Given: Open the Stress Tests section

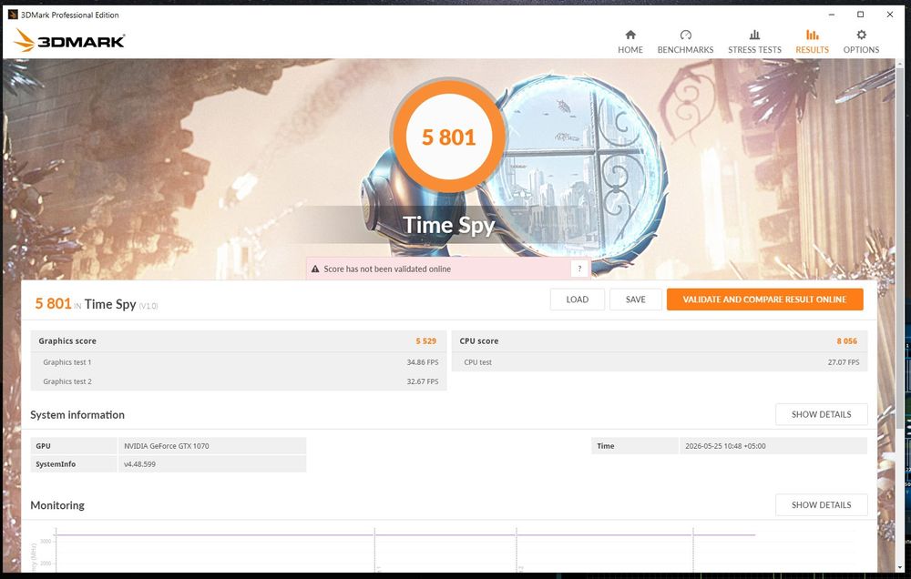Looking at the screenshot, I should (754, 42).
